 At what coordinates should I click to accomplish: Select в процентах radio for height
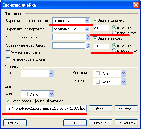point(114,51)
